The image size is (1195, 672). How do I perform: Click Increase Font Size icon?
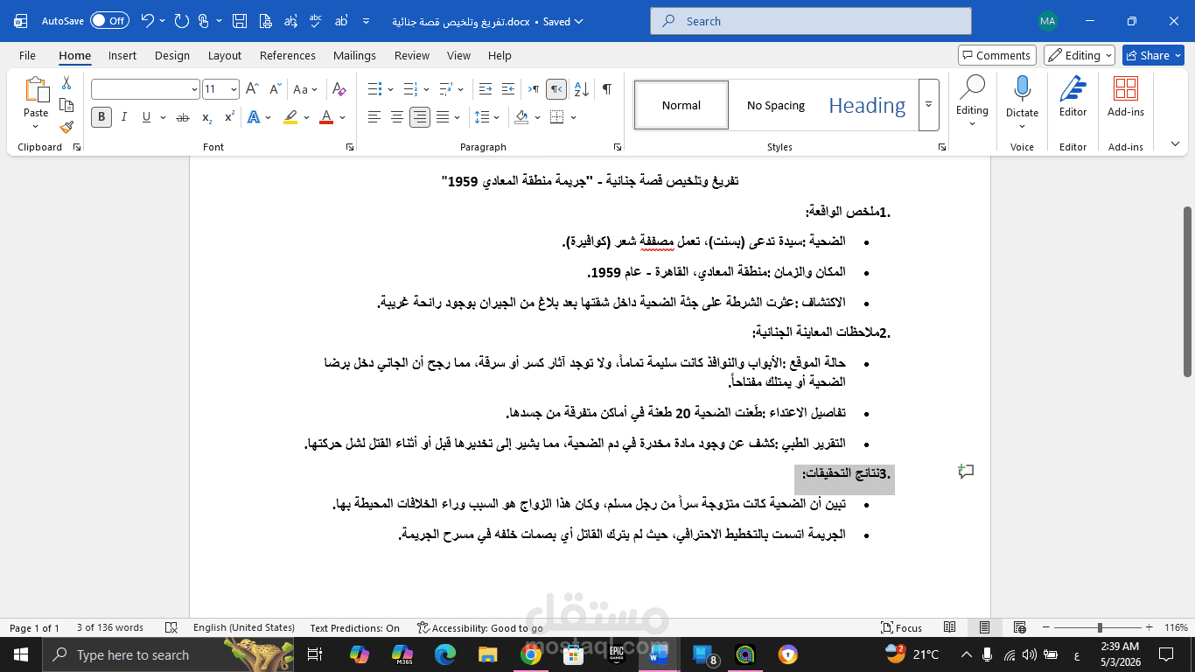(252, 89)
